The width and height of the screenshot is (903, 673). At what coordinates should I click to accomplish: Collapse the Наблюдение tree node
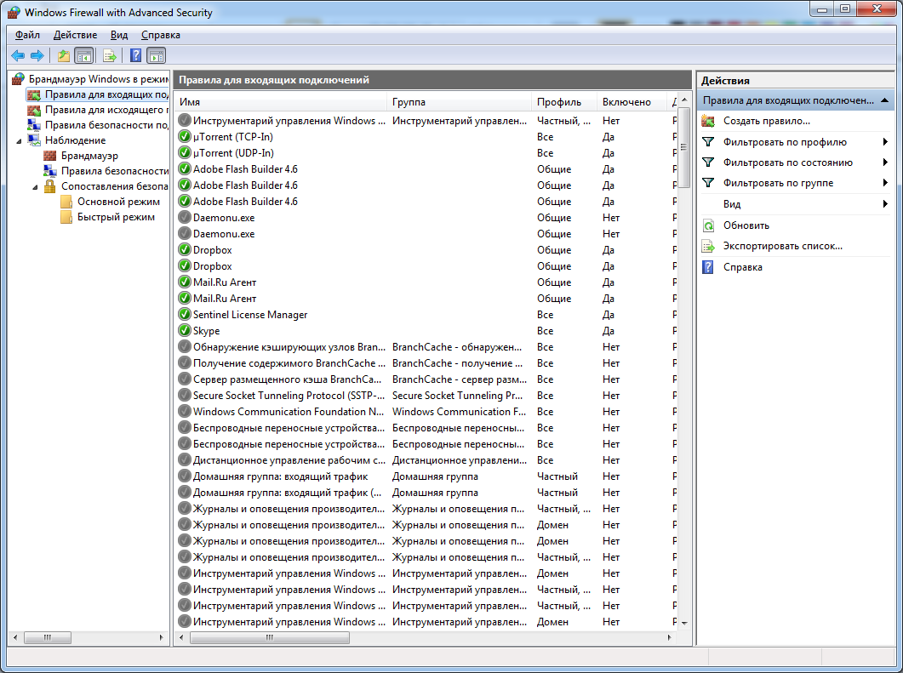click(x=20, y=140)
